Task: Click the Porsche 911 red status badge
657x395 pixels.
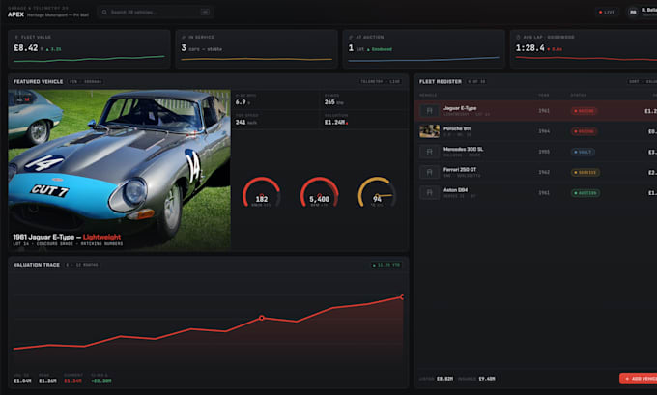Action: tap(585, 131)
